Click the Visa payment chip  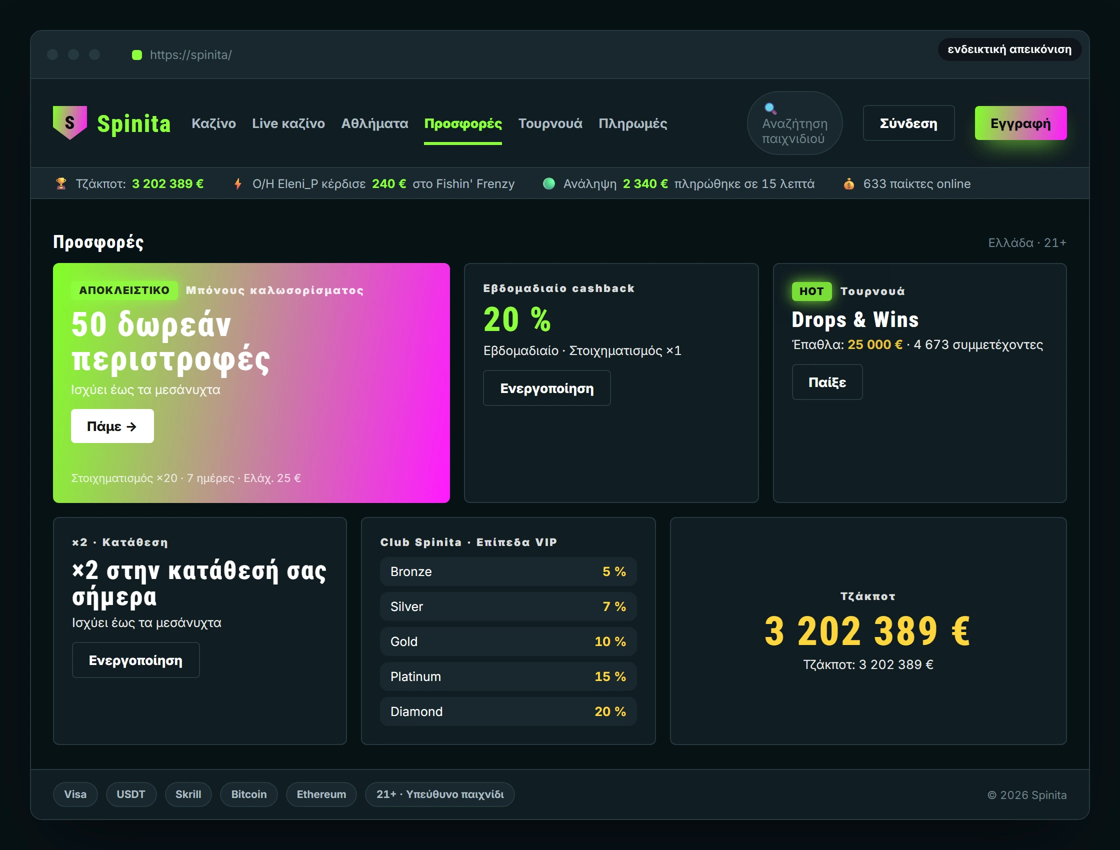click(75, 794)
